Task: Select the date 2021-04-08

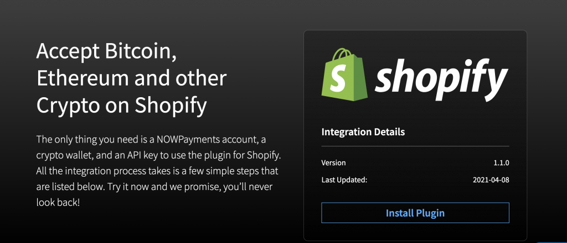Action: click(491, 180)
